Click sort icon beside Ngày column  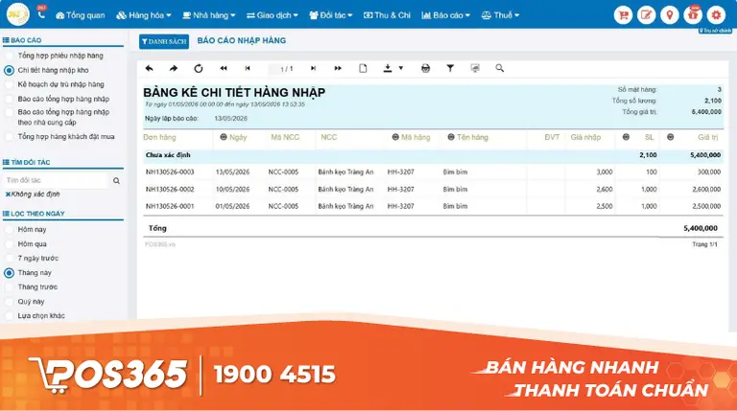[224, 137]
